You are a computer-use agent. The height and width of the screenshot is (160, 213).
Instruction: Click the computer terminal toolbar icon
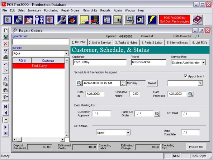tap(129, 20)
